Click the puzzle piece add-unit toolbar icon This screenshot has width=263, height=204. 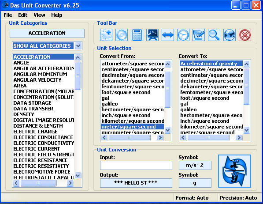click(106, 35)
